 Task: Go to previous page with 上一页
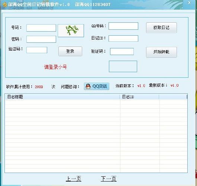[74, 179]
